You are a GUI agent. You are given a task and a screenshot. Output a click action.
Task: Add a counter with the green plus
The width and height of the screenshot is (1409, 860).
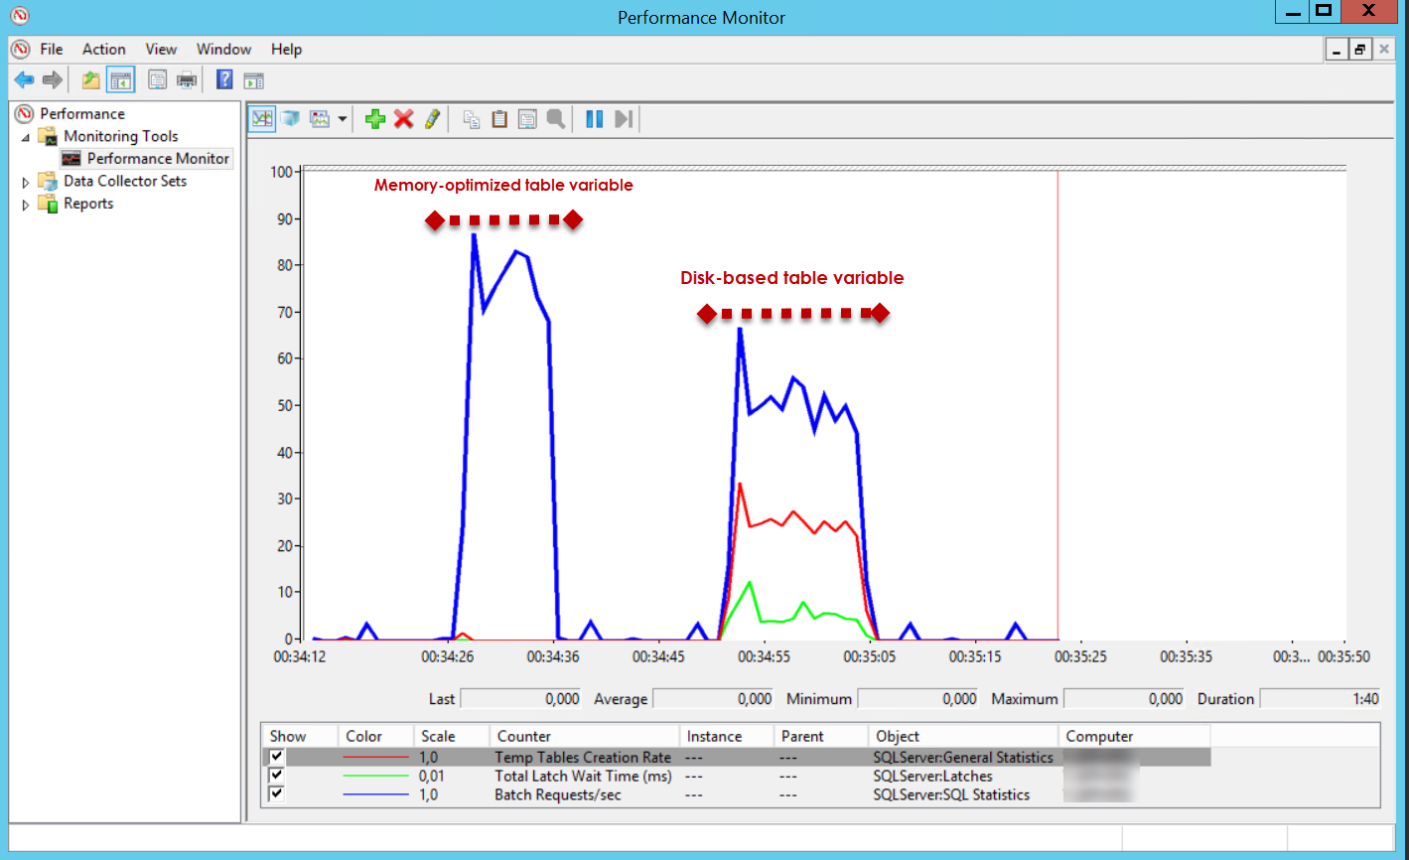[x=375, y=119]
